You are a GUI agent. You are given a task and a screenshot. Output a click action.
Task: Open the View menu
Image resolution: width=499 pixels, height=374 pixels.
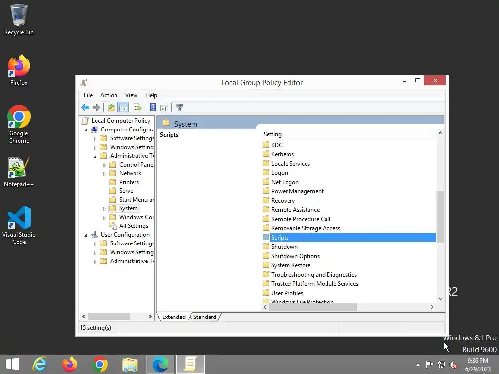[x=131, y=95]
